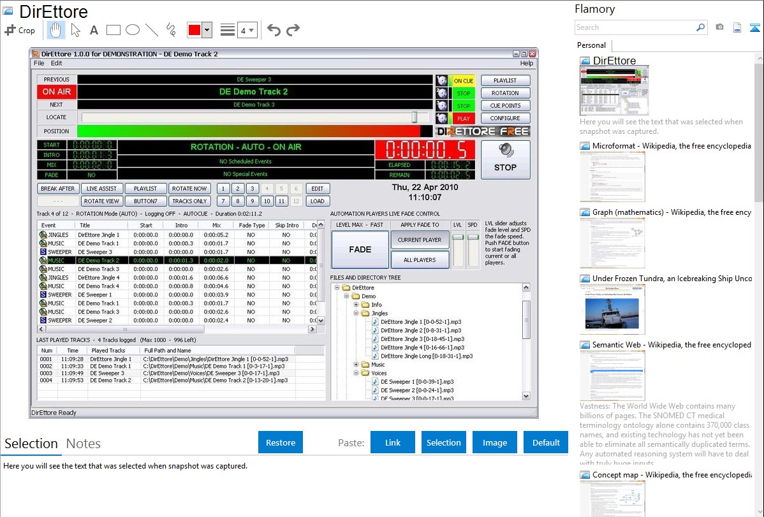Open the Edit menu

pyautogui.click(x=57, y=63)
